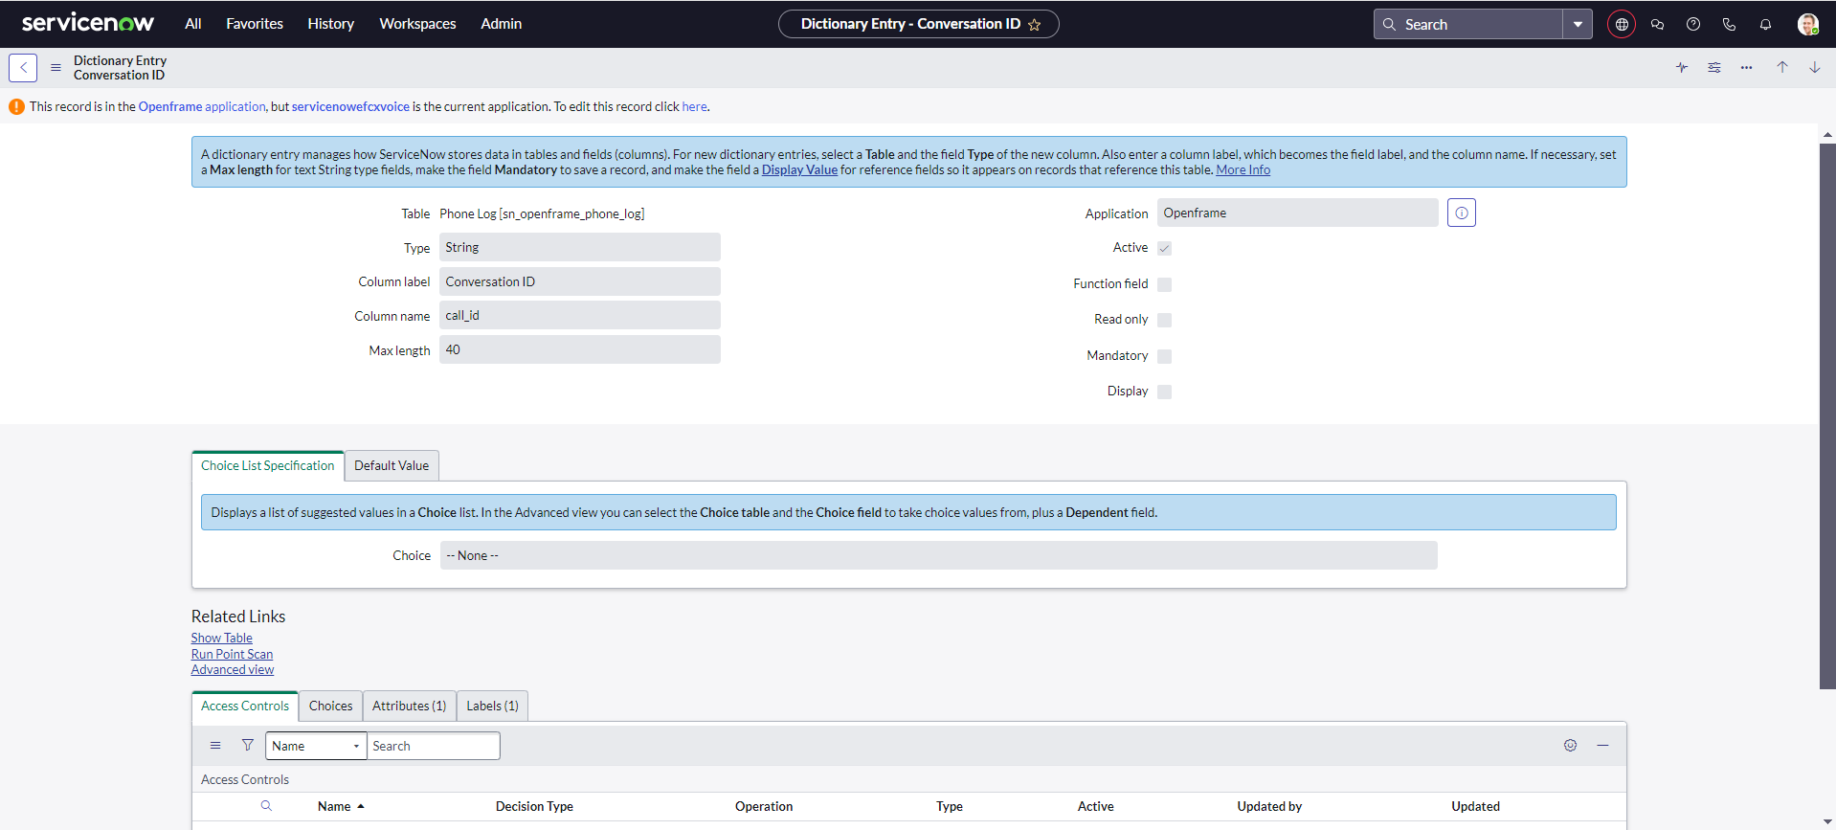Toggle the Mandatory checkbox
1836x830 pixels.
tap(1165, 356)
